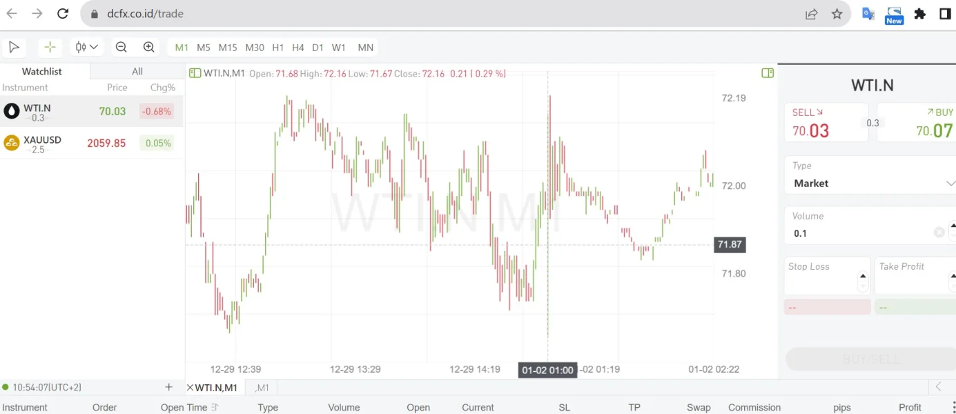956x414 pixels.
Task: Increase the Stop Loss value
Action: [863, 276]
